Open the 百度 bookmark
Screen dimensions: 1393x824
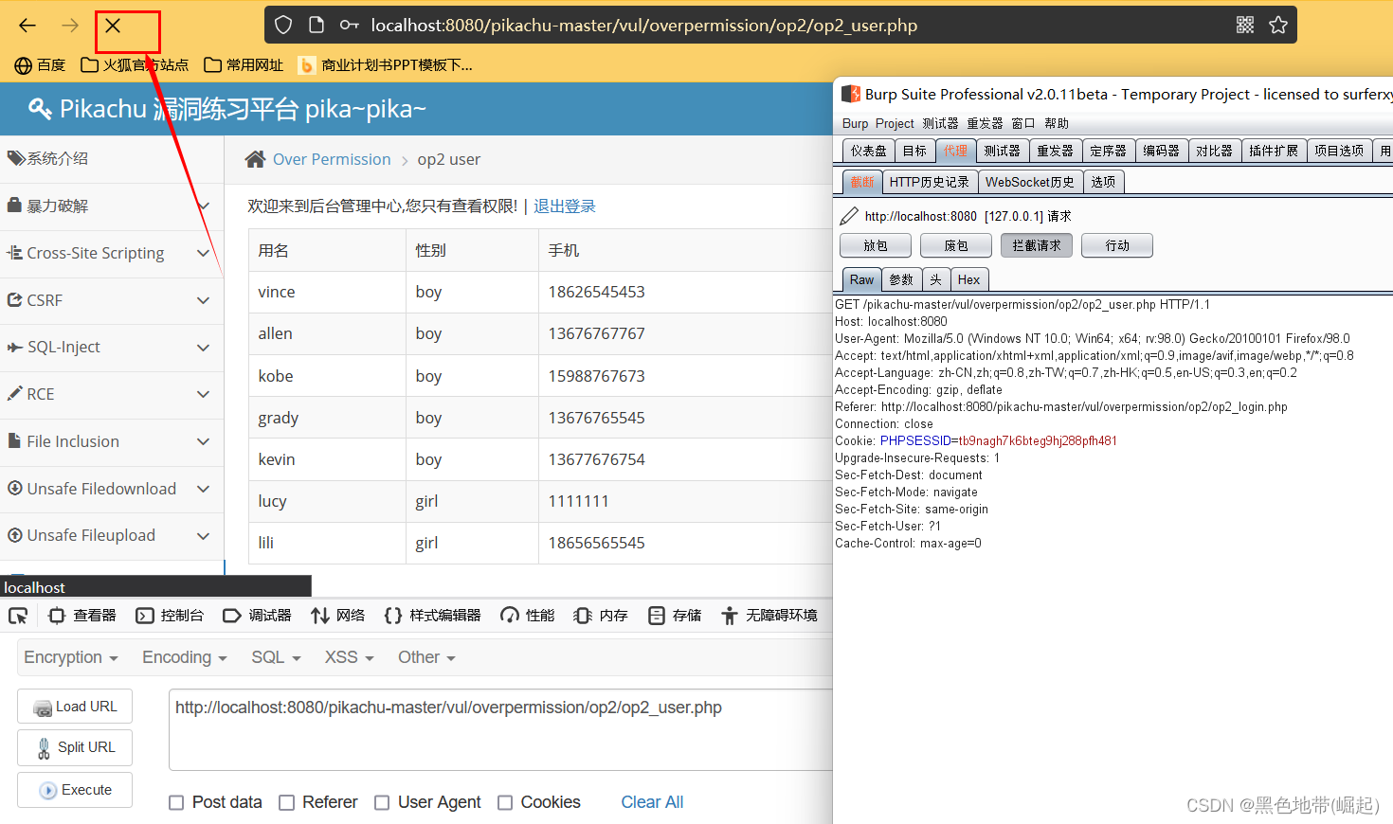click(40, 65)
